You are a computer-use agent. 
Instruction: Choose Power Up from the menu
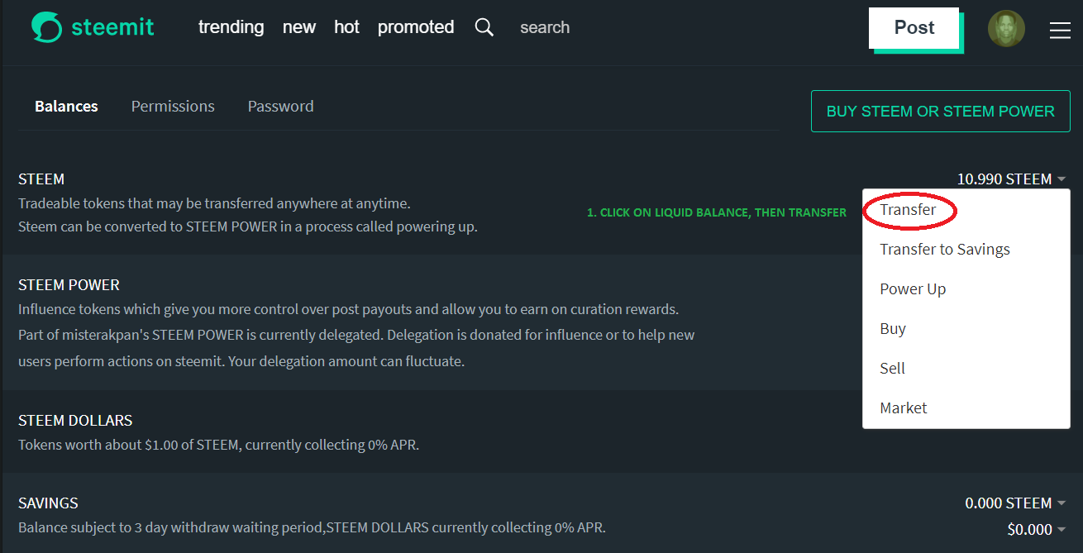913,289
